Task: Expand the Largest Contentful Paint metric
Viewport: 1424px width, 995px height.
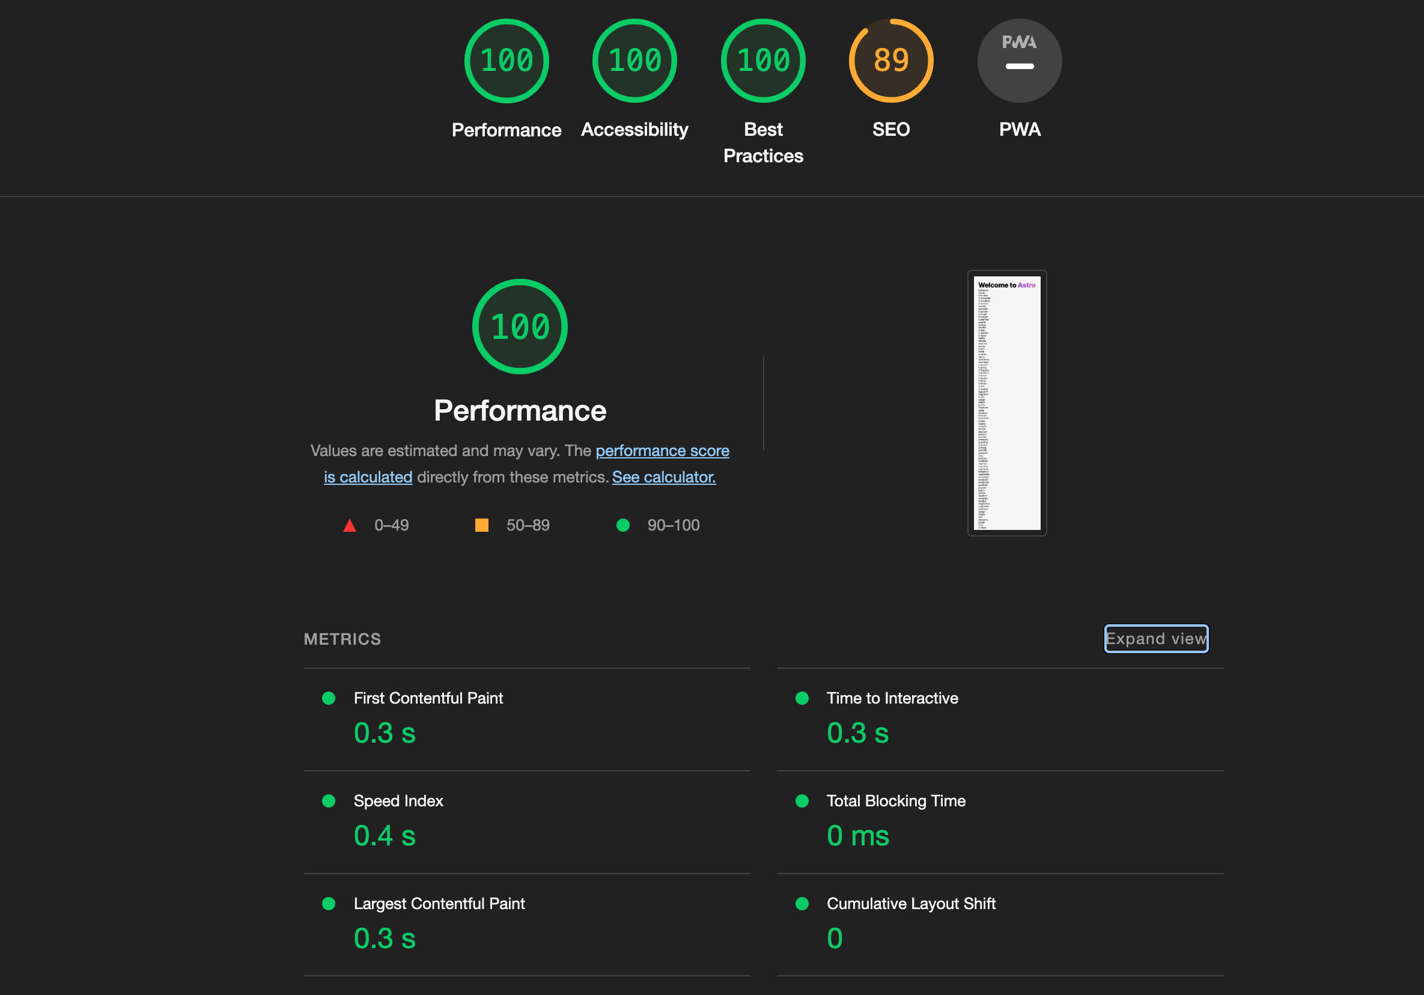Action: click(439, 903)
